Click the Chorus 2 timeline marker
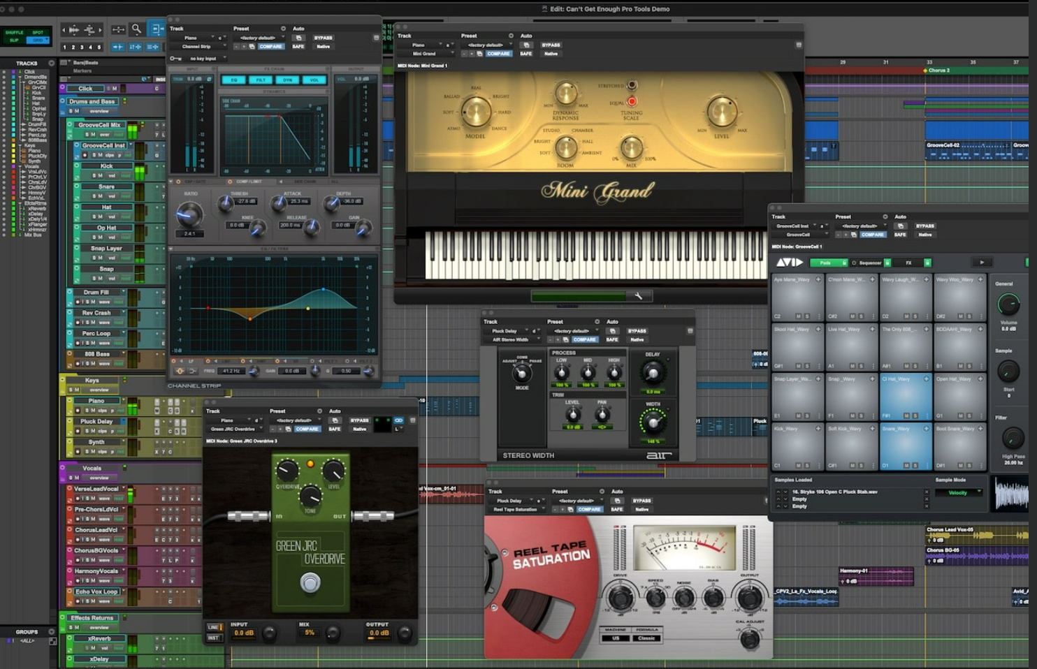 coord(937,71)
